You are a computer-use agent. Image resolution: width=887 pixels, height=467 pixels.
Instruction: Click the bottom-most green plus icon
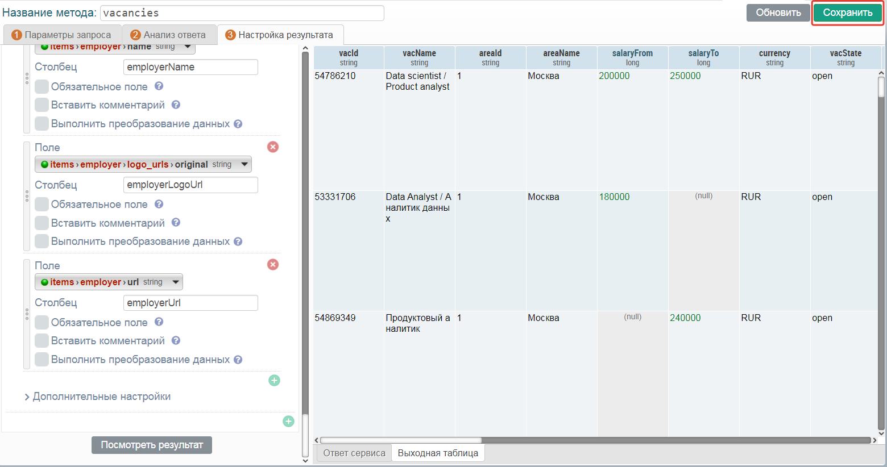(x=288, y=421)
